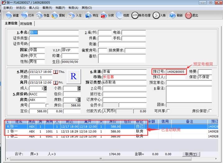
Task: Click the 预订号 field 1409280005
Action: pos(176,72)
